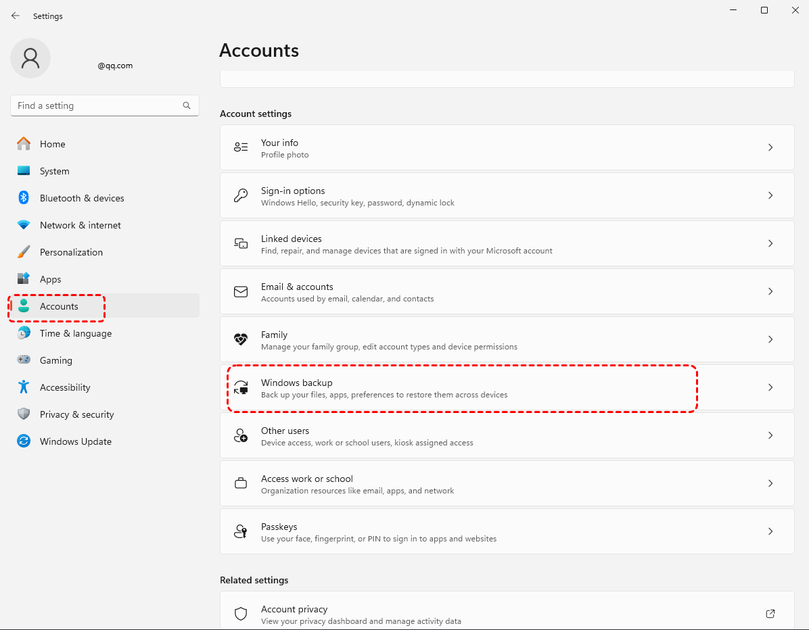
Task: Expand Other users chevron
Action: click(770, 435)
